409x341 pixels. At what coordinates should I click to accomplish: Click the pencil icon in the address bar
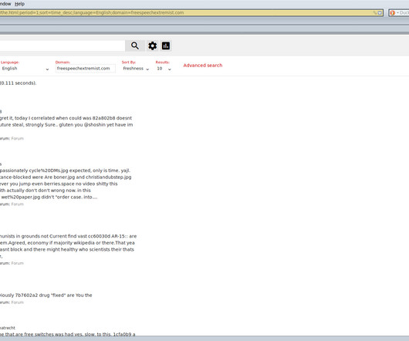click(x=375, y=13)
